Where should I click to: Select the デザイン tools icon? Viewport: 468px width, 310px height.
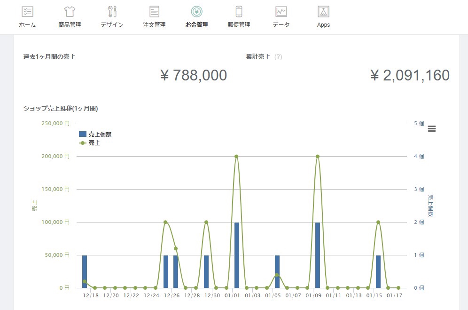pos(112,12)
